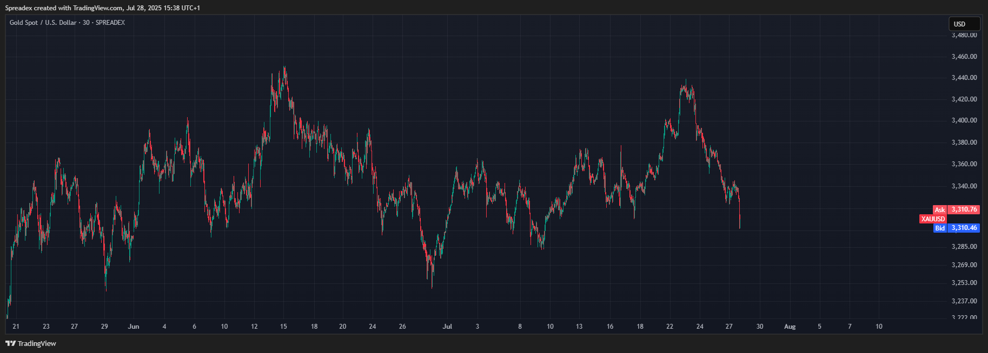Click the Jun label on time axis
The image size is (988, 353).
[134, 327]
